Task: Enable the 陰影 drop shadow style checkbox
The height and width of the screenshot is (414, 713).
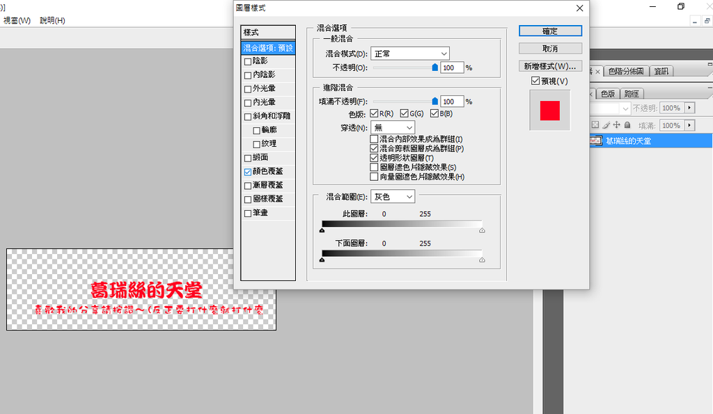Action: click(247, 61)
